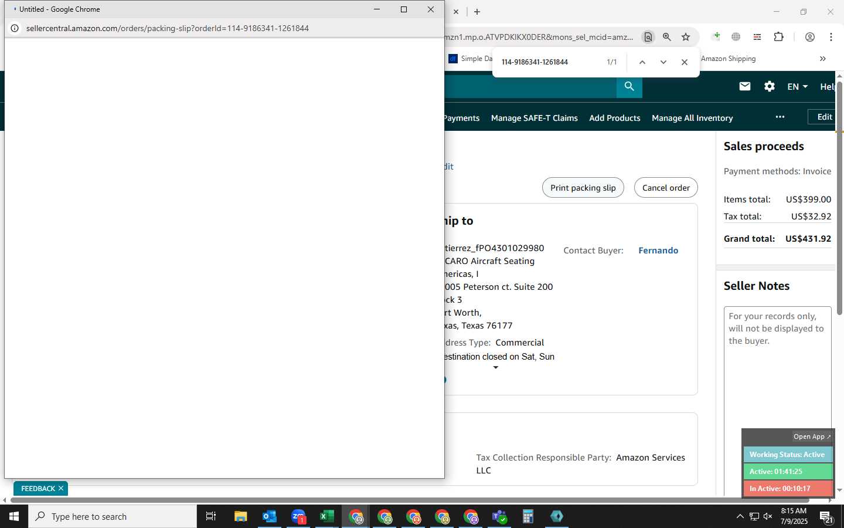The image size is (844, 528).
Task: Bookmark this page with the star icon
Action: [x=686, y=37]
